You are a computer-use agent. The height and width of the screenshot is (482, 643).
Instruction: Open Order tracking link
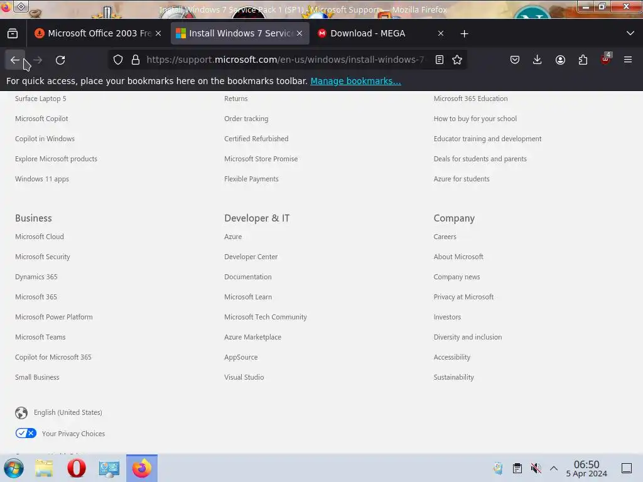click(x=246, y=119)
